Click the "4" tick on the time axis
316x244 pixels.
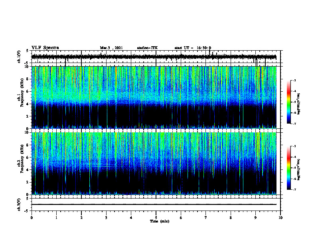tap(131, 218)
